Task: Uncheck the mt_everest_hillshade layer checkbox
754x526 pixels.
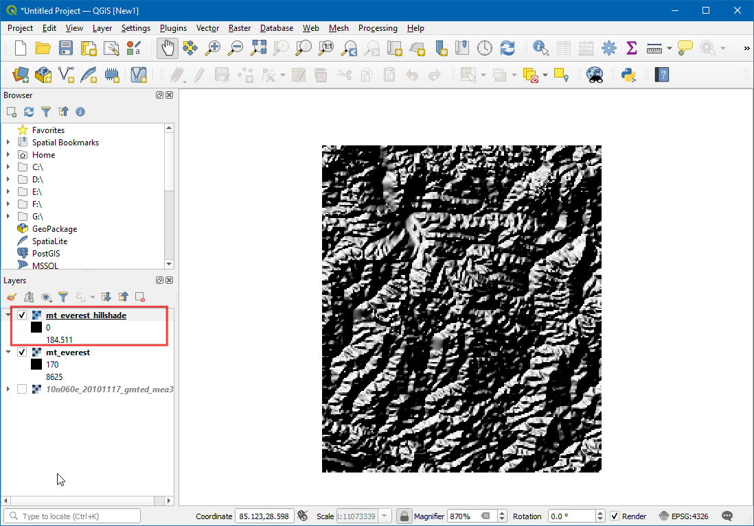Action: click(22, 315)
